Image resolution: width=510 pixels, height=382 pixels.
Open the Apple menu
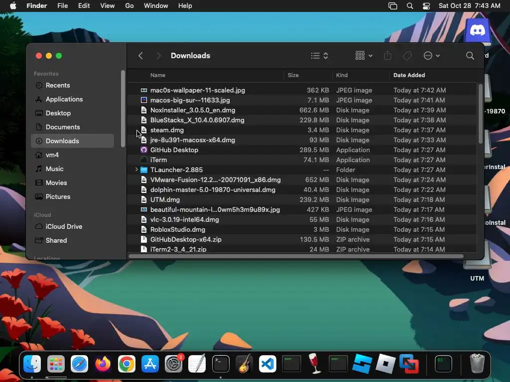click(13, 6)
